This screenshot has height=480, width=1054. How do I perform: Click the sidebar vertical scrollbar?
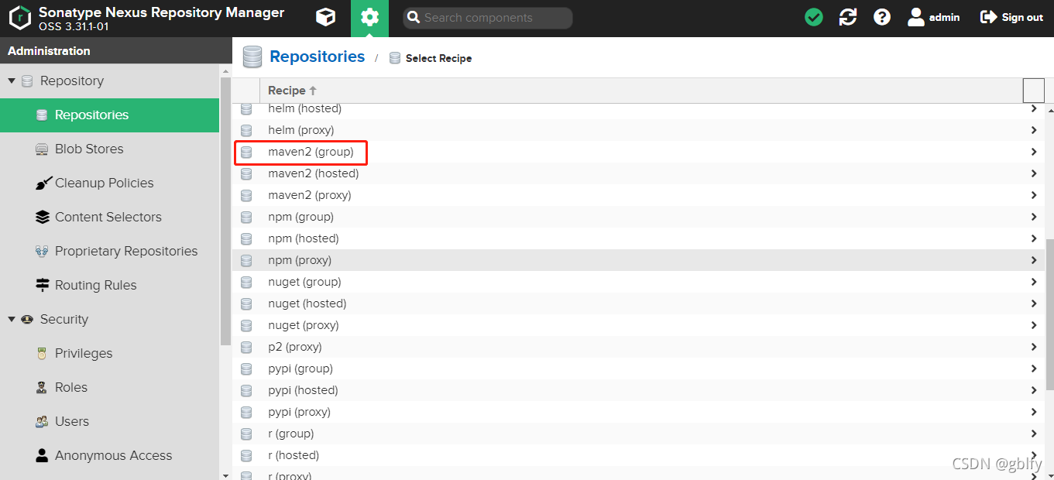[x=225, y=211]
